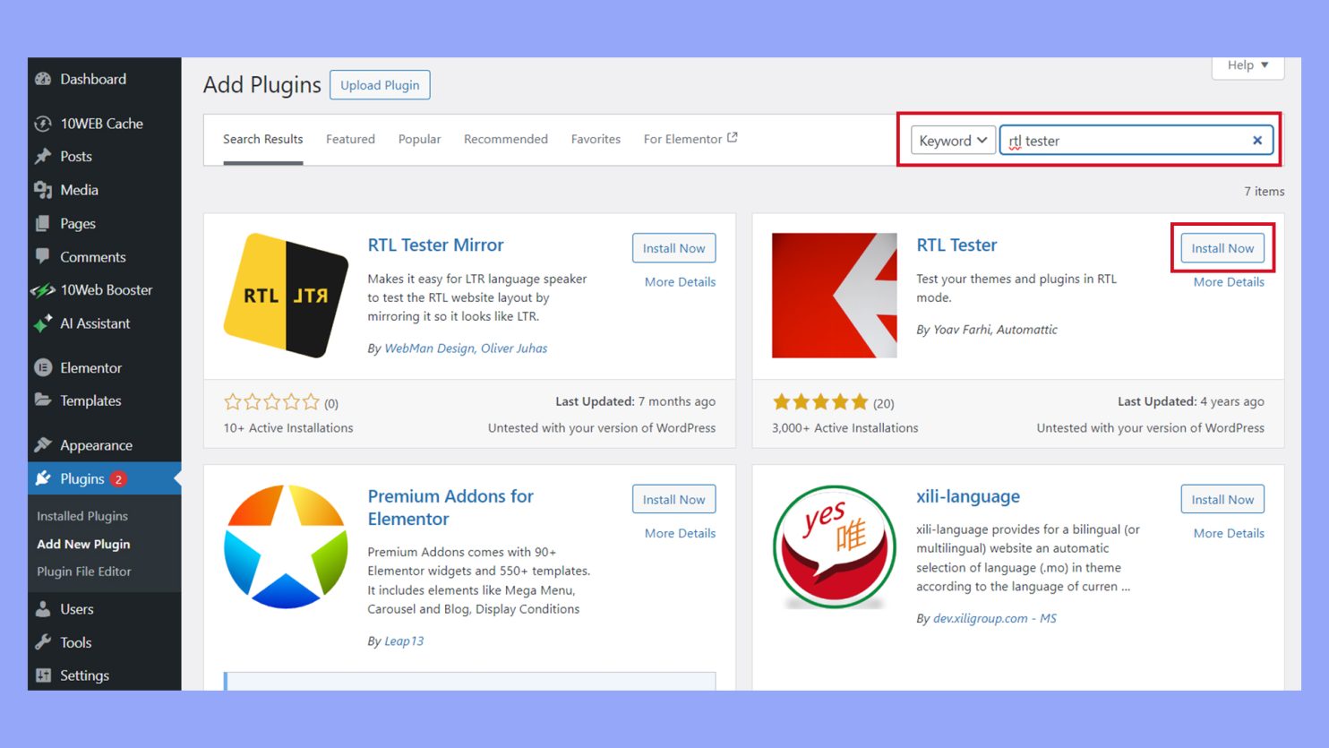Select the 10Web Booster lightning icon
Screen dimensions: 1329x748
pos(43,290)
